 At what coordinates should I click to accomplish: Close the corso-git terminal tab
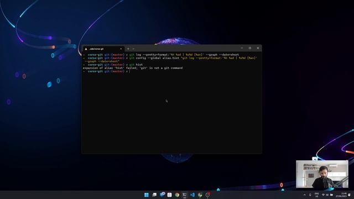pos(121,49)
